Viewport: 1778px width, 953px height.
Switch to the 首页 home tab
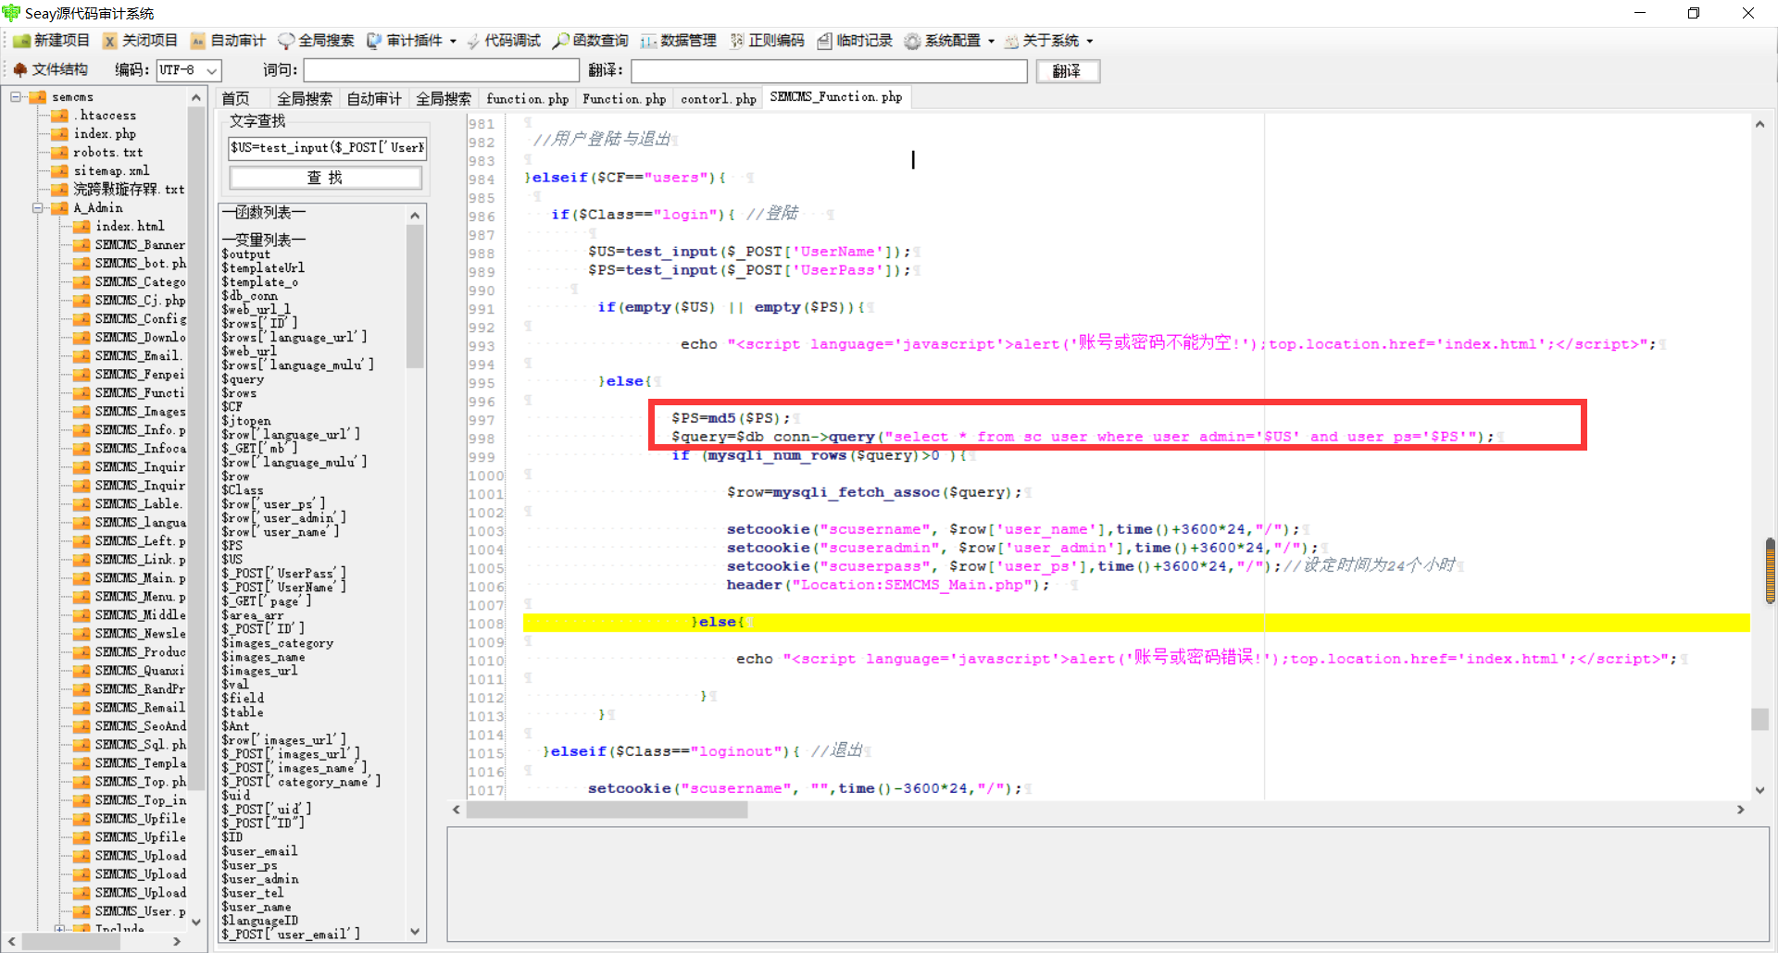coord(236,98)
